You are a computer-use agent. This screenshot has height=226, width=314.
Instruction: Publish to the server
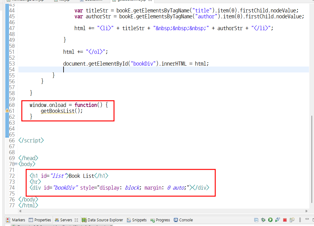tap(292, 220)
